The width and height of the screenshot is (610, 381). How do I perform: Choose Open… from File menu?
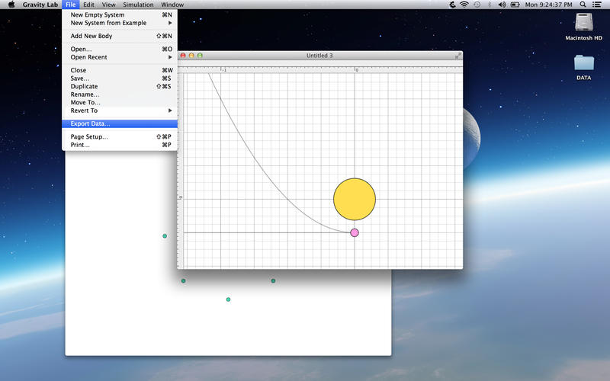(120, 49)
